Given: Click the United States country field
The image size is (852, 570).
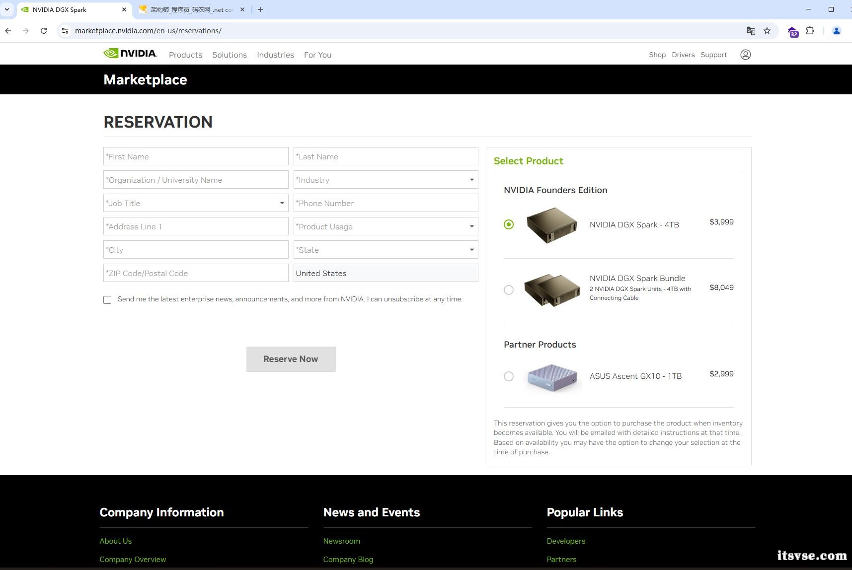Looking at the screenshot, I should 386,273.
